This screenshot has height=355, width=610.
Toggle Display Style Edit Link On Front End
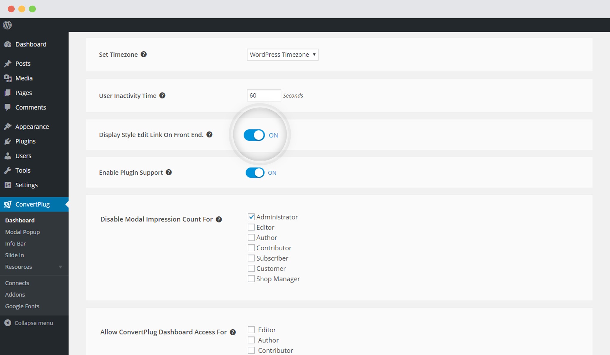[255, 135]
